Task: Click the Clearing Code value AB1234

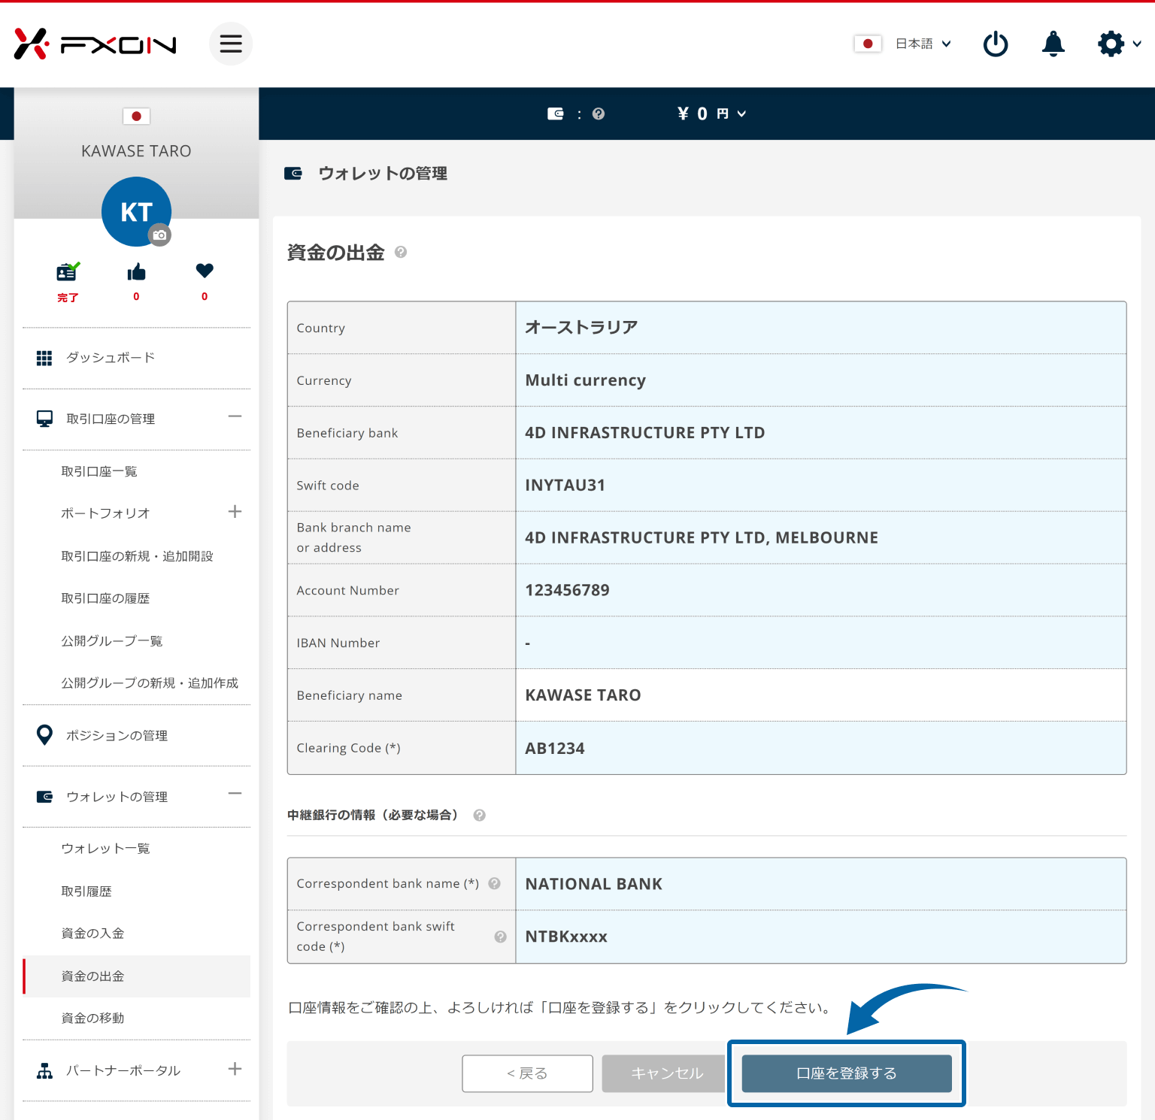Action: pyautogui.click(x=555, y=749)
